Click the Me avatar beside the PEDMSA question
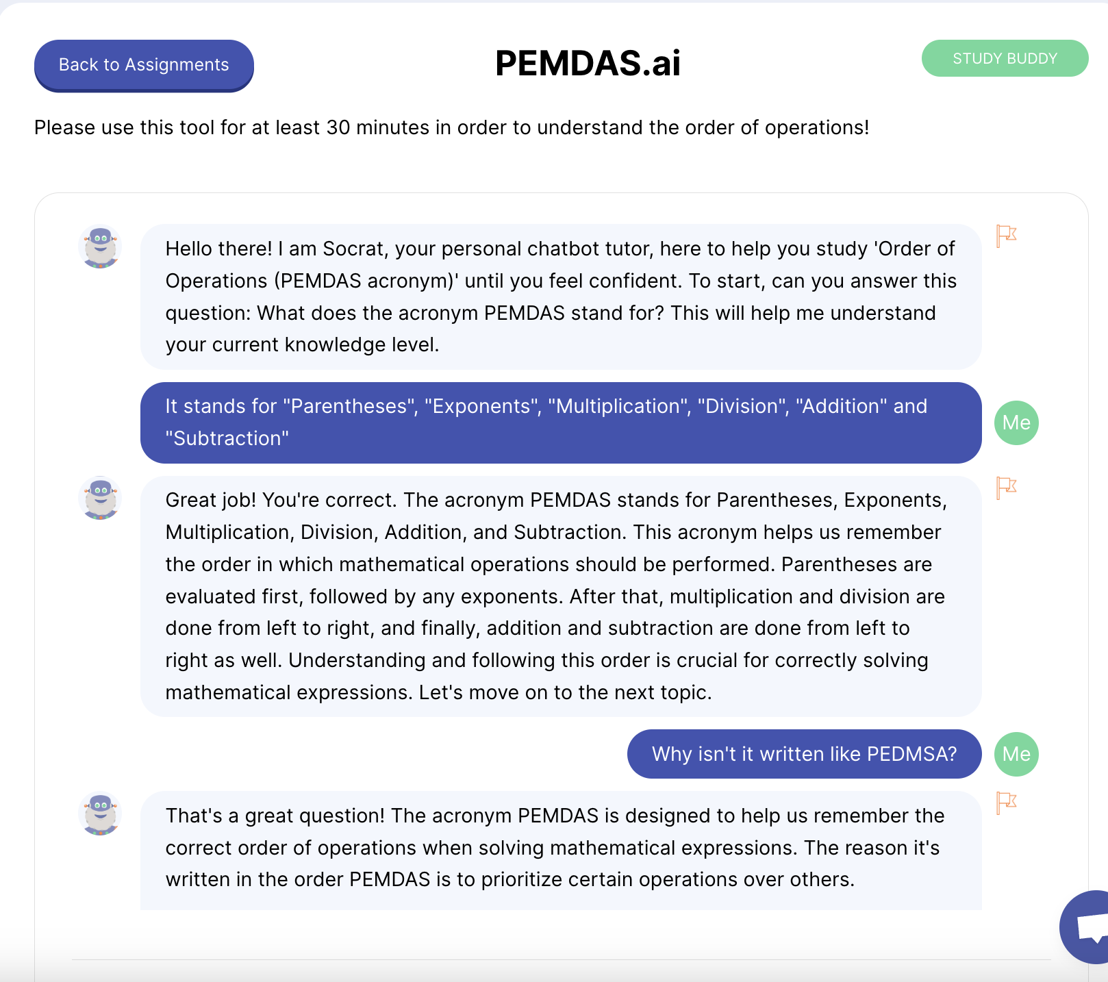Viewport: 1108px width, 982px height. [x=1016, y=754]
